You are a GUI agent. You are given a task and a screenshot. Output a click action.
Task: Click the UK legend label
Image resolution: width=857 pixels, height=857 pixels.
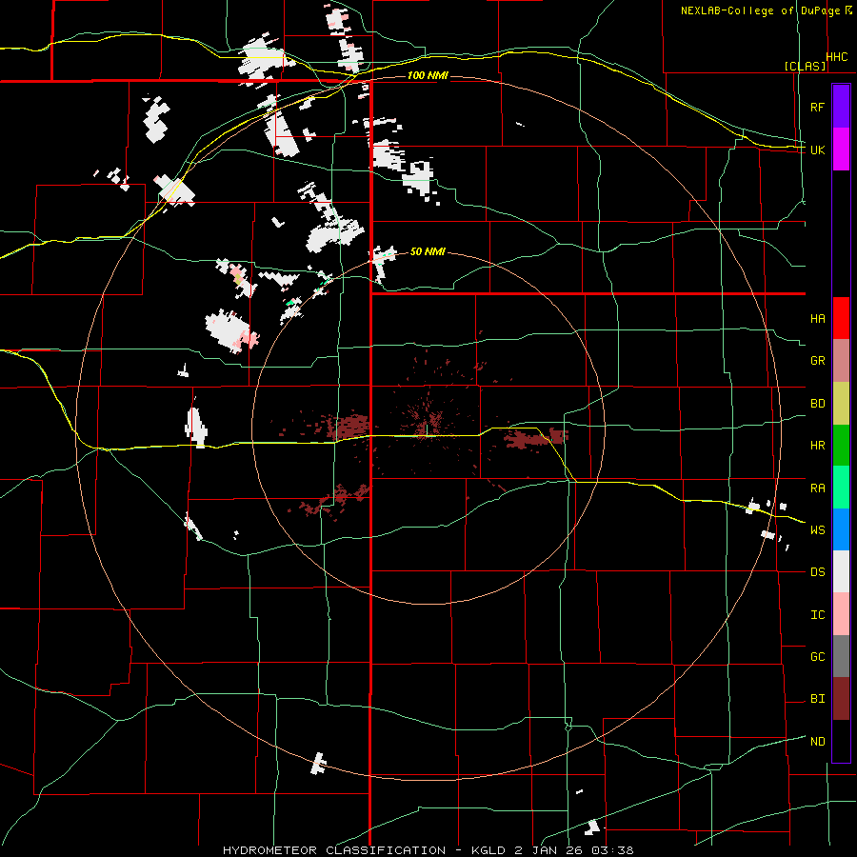coord(817,149)
